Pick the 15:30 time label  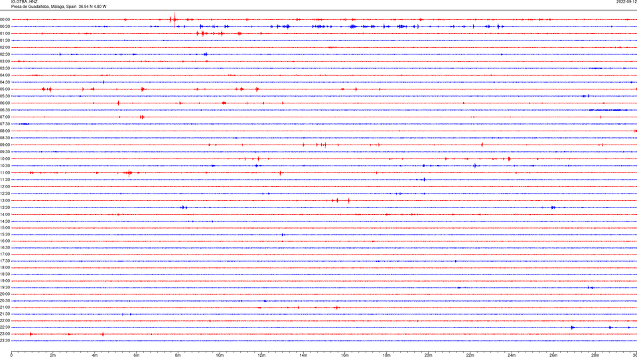click(5, 234)
